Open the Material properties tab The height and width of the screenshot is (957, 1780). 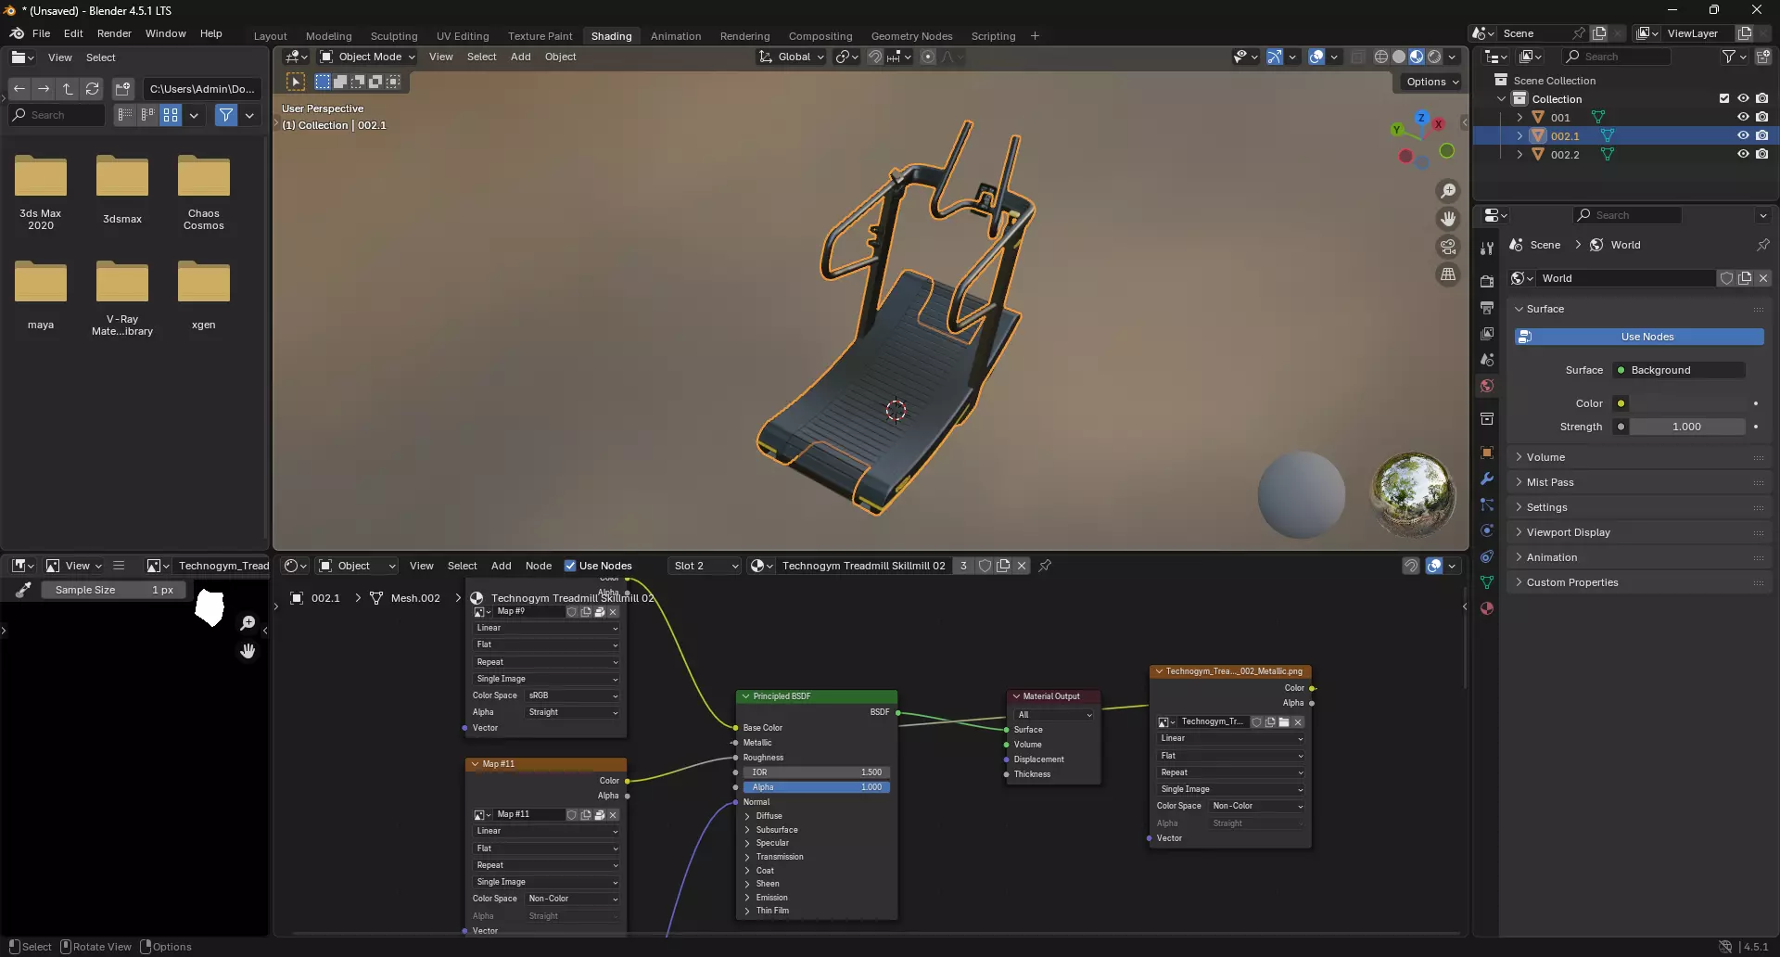pyautogui.click(x=1487, y=609)
